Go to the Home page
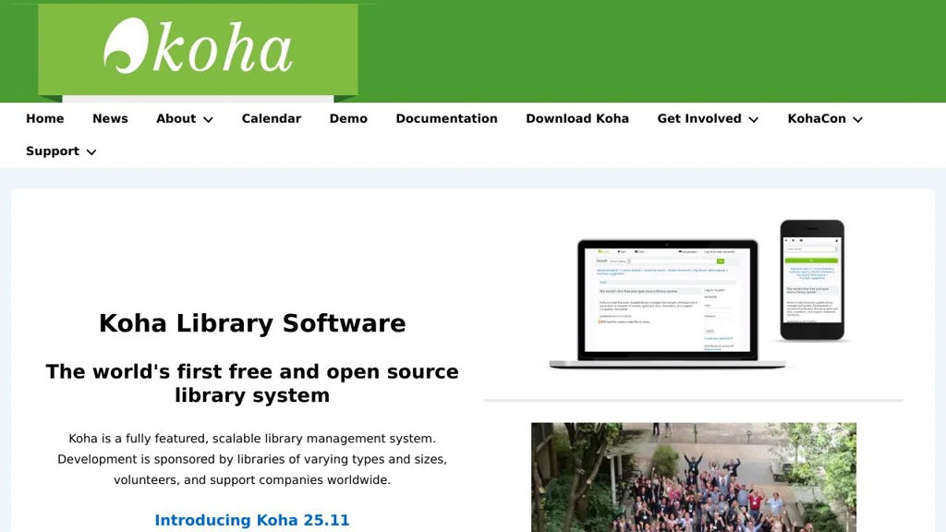This screenshot has height=532, width=946. coord(44,119)
